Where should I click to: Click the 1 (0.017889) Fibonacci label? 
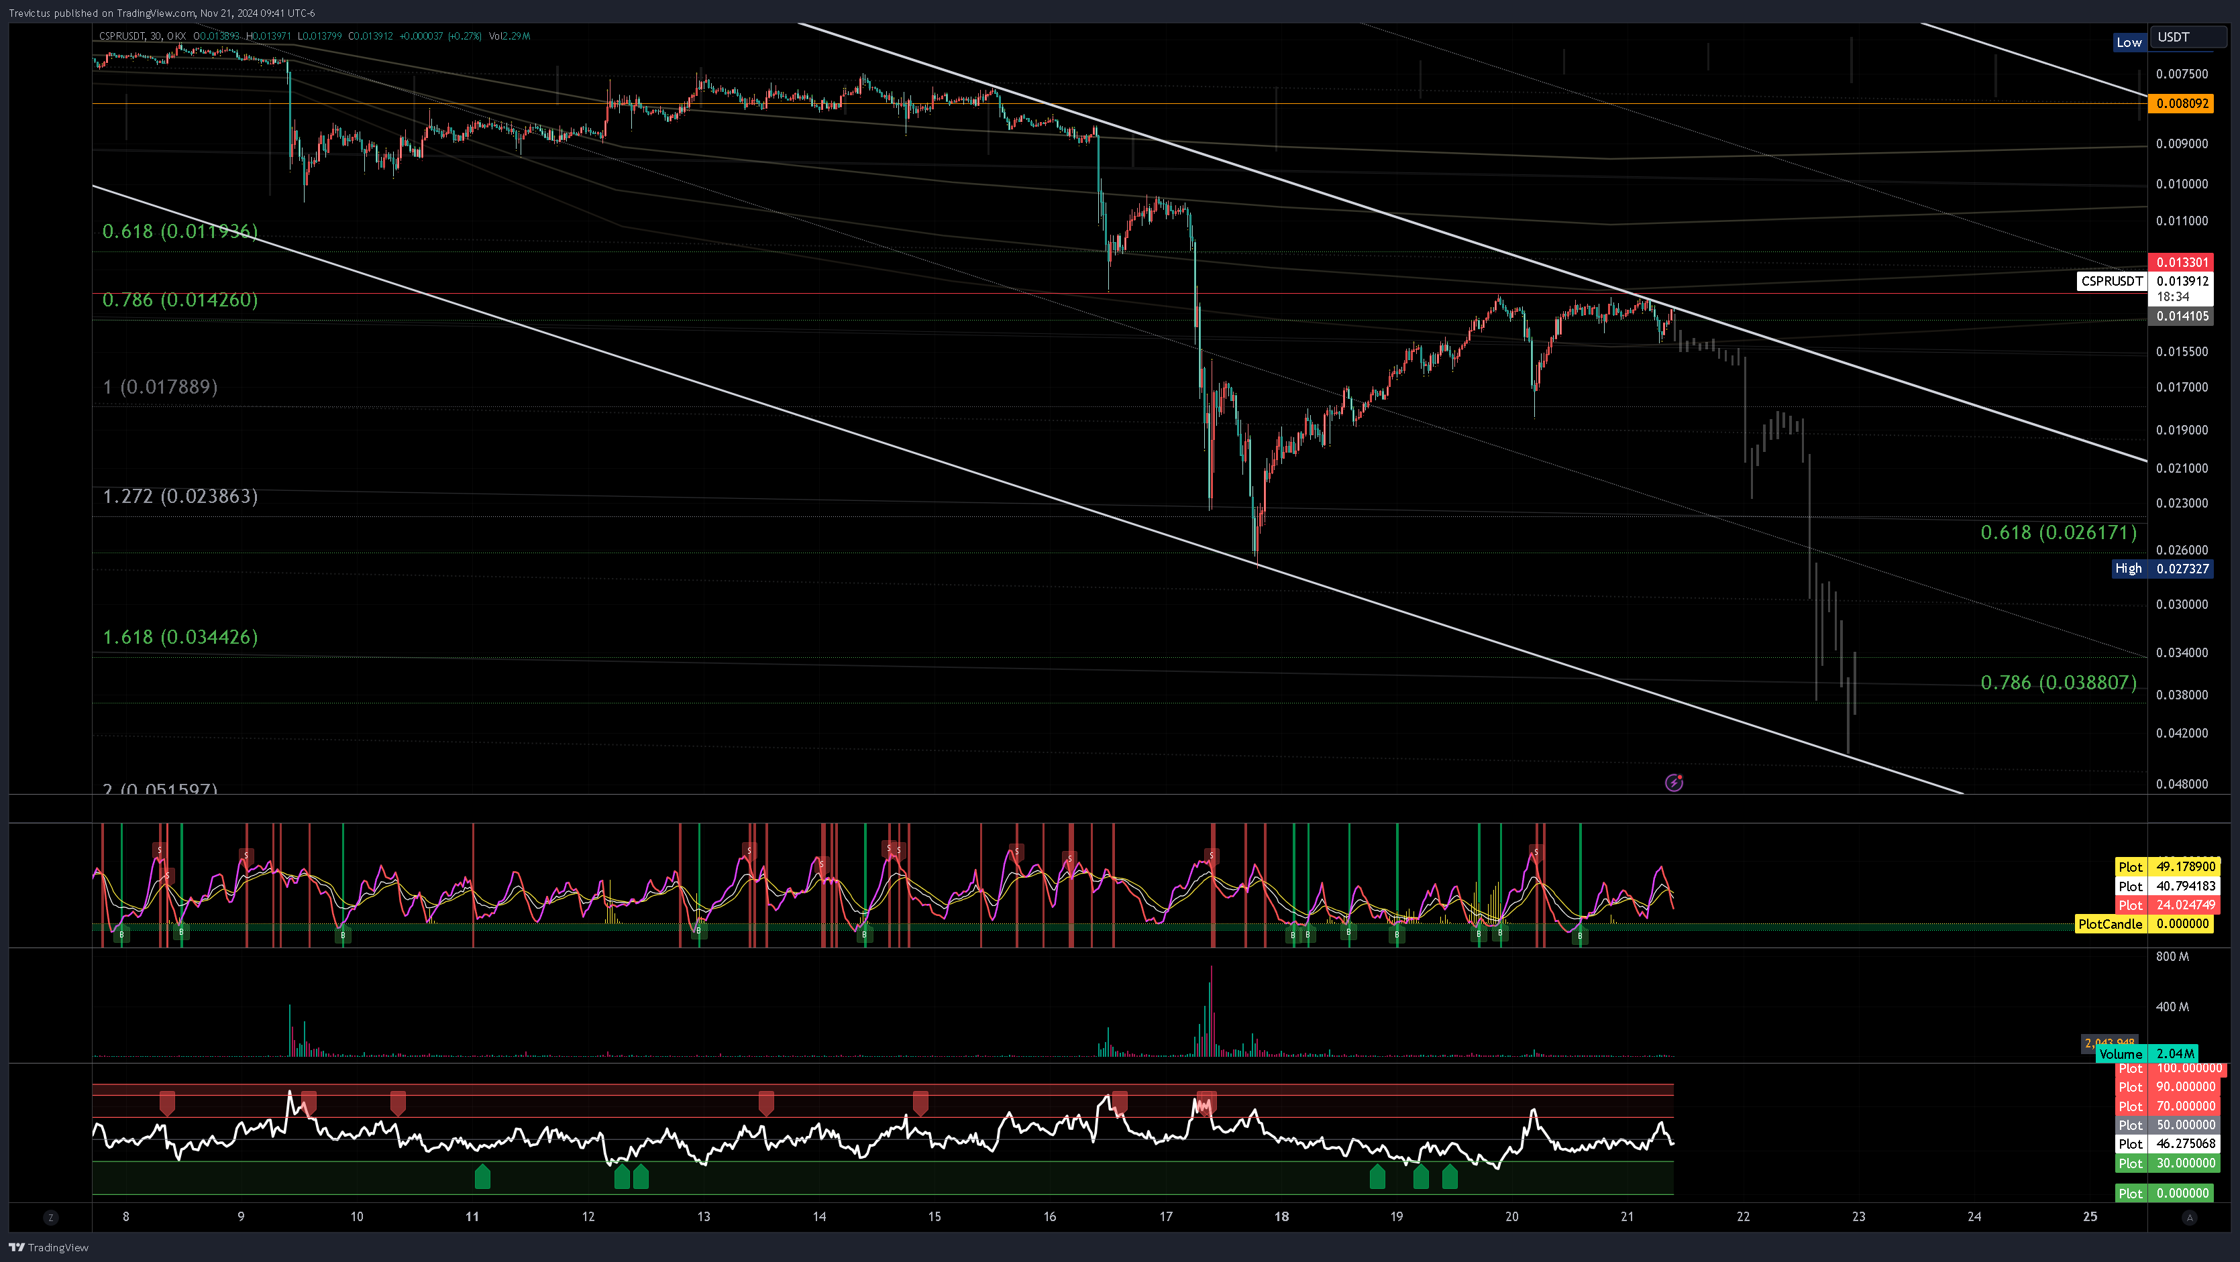pos(160,387)
